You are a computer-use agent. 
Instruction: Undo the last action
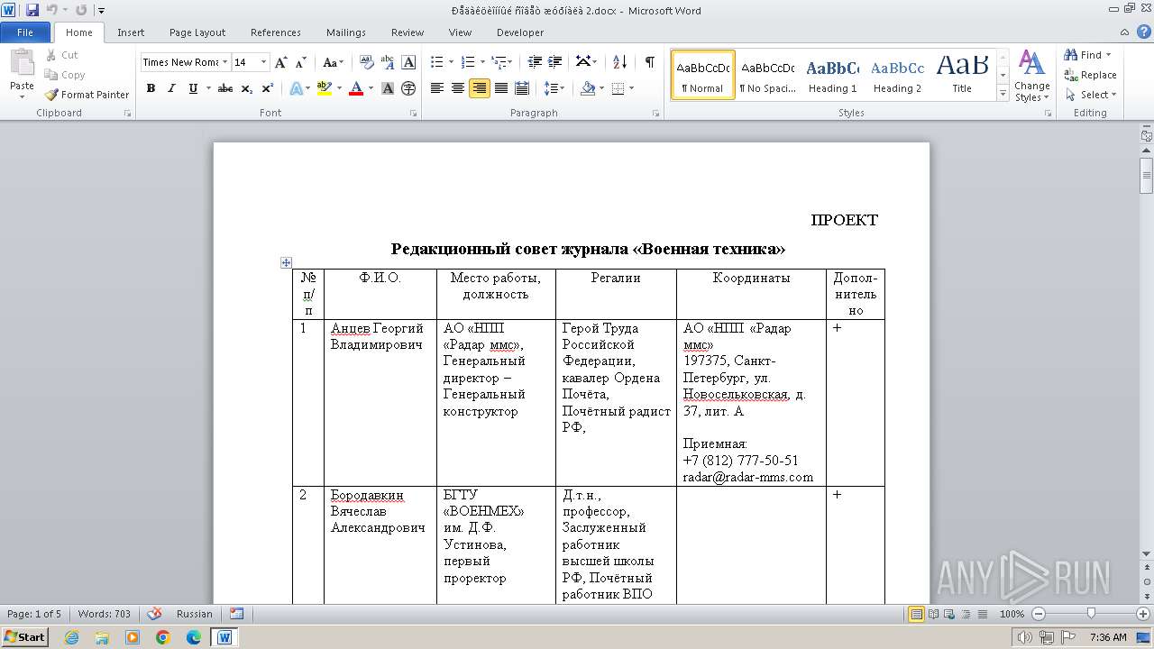51,10
